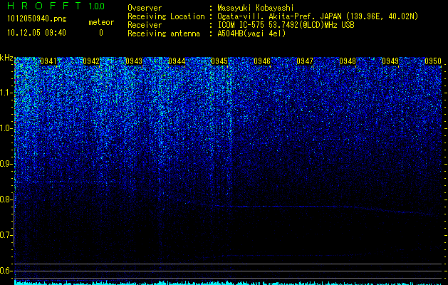Click the 0950 time marker
The height and width of the screenshot is (285, 448).
click(433, 61)
